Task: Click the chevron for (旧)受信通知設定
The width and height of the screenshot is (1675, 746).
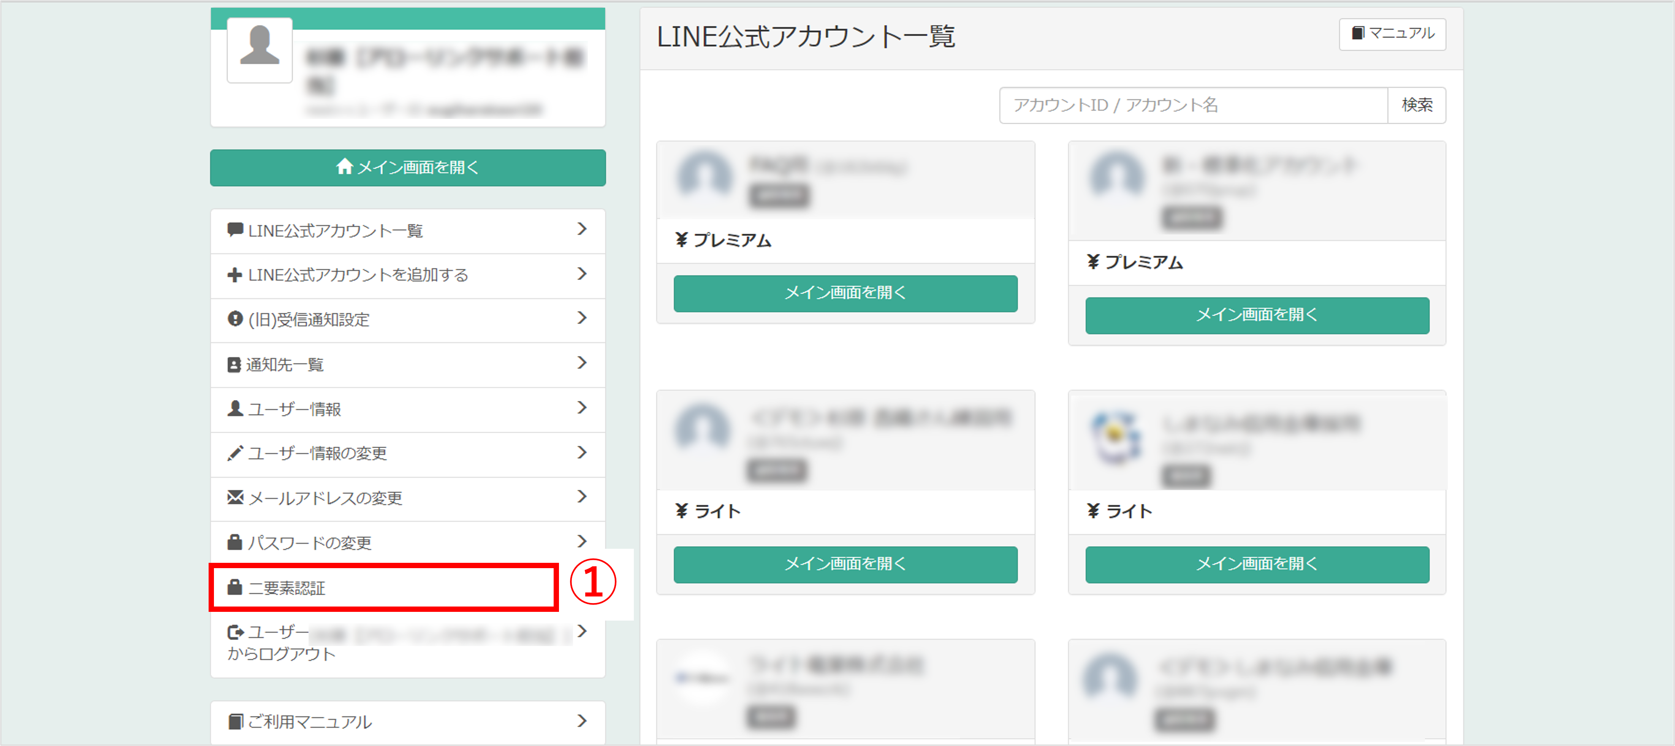Action: coord(582,318)
